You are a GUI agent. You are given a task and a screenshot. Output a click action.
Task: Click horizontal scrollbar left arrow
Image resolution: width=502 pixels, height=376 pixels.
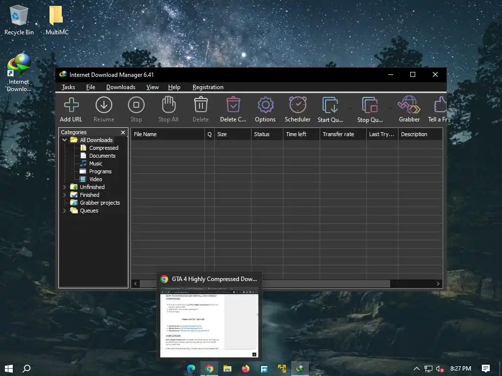tap(135, 283)
